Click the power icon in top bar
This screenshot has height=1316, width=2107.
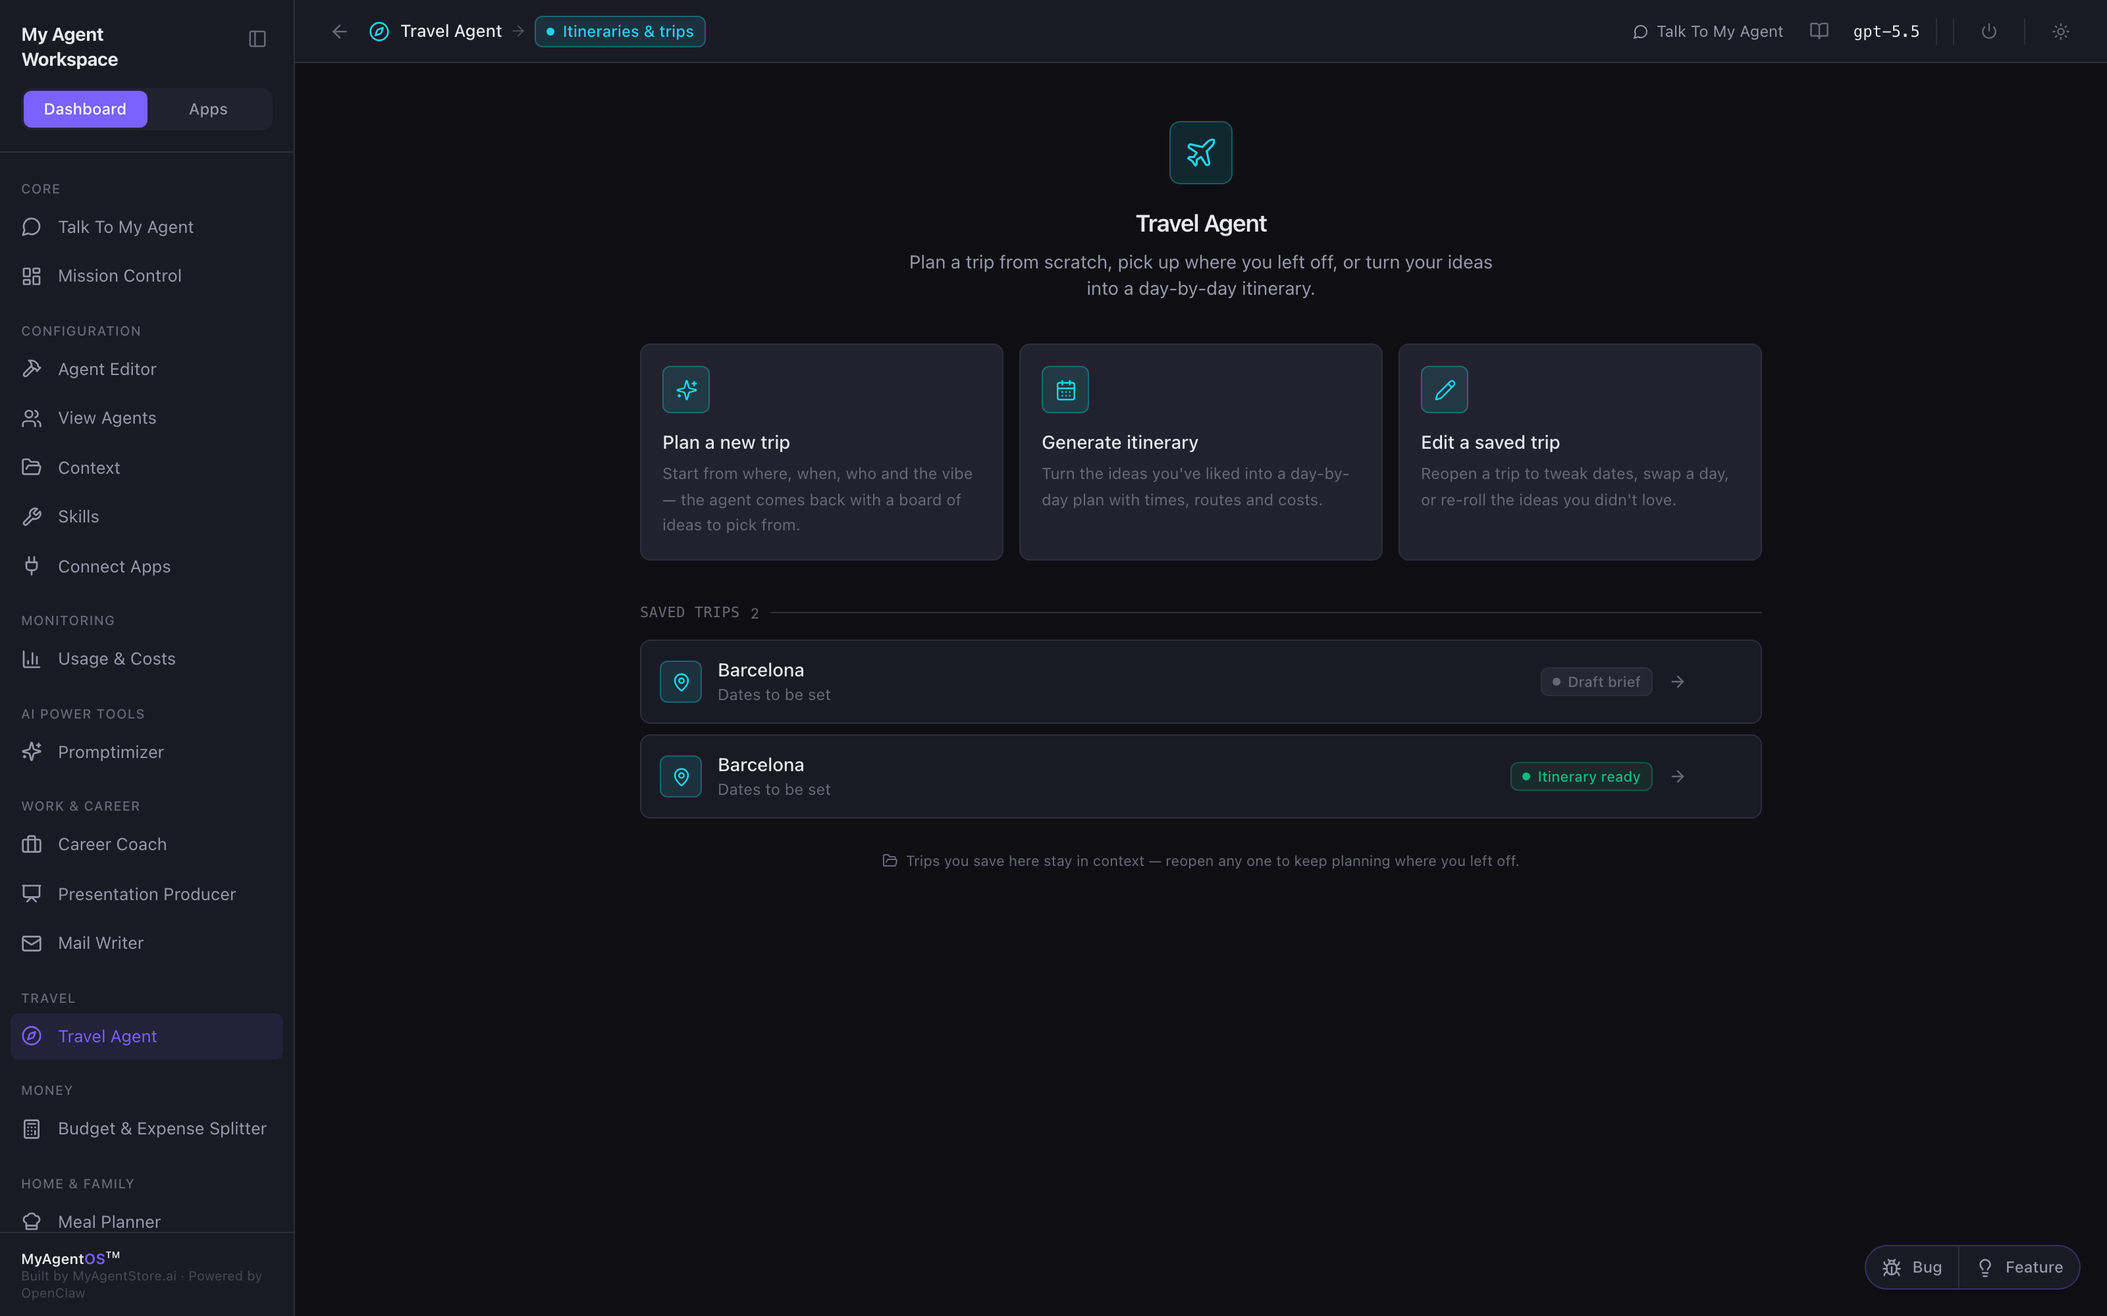pos(1988,32)
